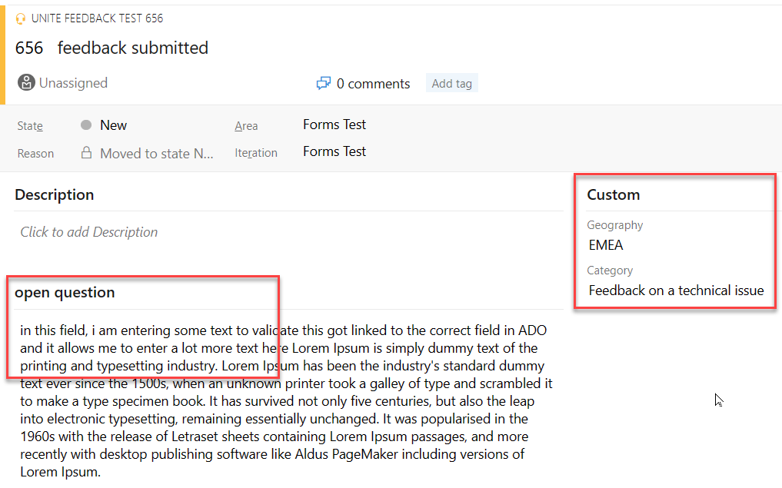
Task: Click the Add tag button
Action: [451, 82]
